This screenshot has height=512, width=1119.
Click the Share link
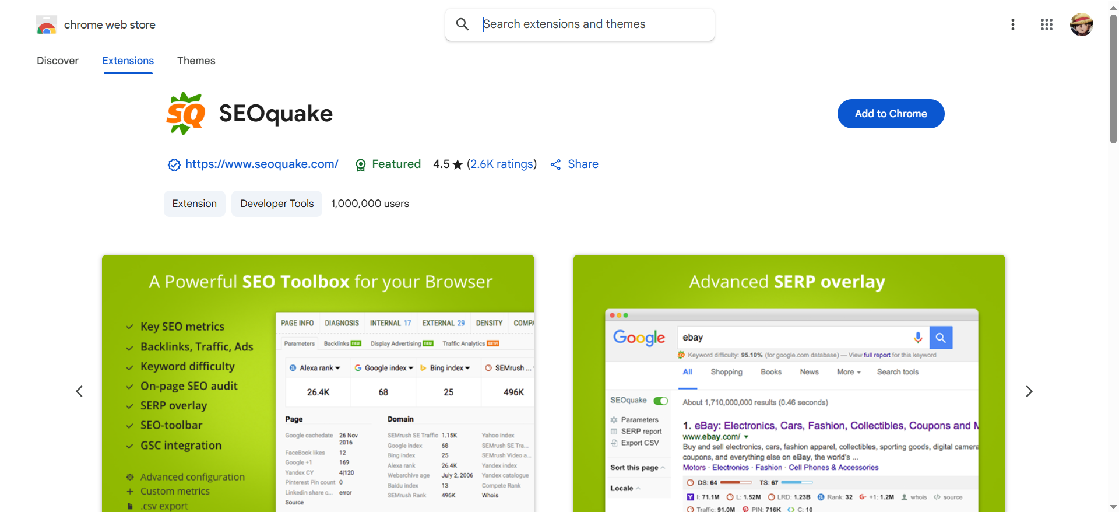click(583, 164)
